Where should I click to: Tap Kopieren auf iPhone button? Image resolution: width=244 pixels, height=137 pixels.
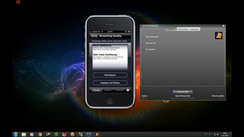(110, 83)
